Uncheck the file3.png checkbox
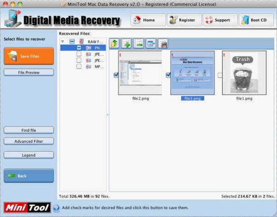This screenshot has height=217, width=277. click(x=168, y=75)
